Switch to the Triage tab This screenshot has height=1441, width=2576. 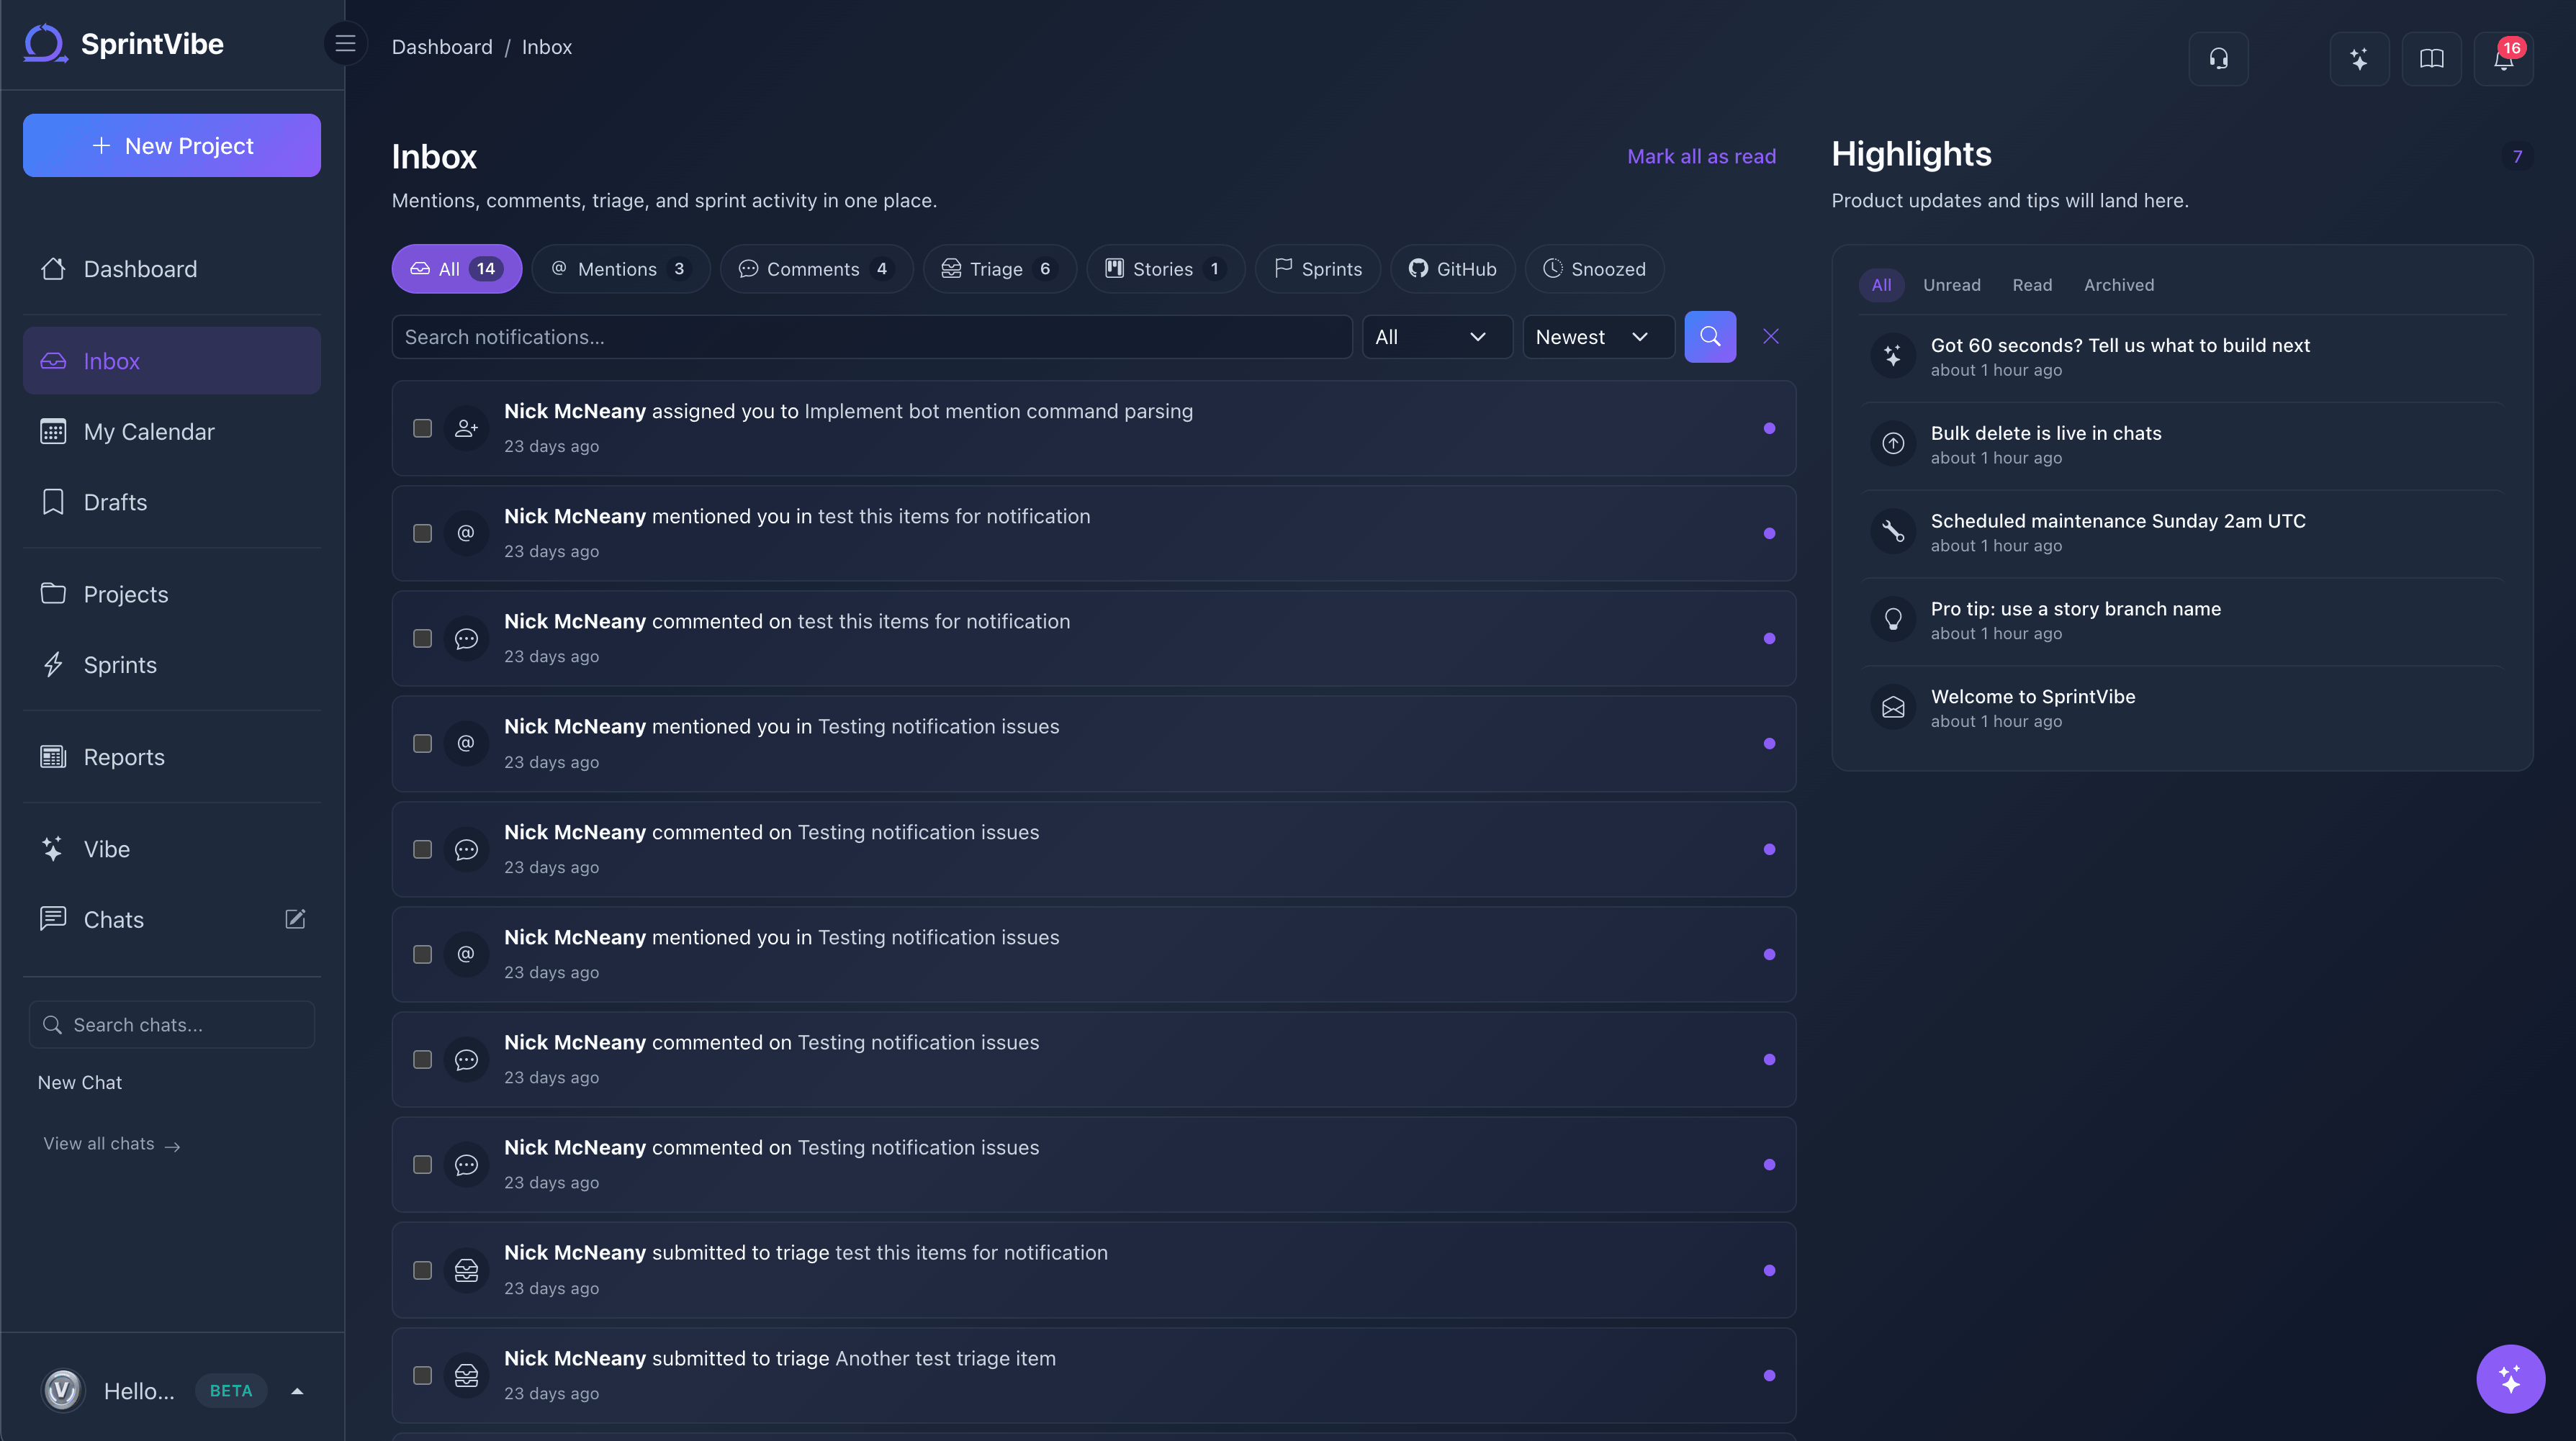pyautogui.click(x=999, y=269)
